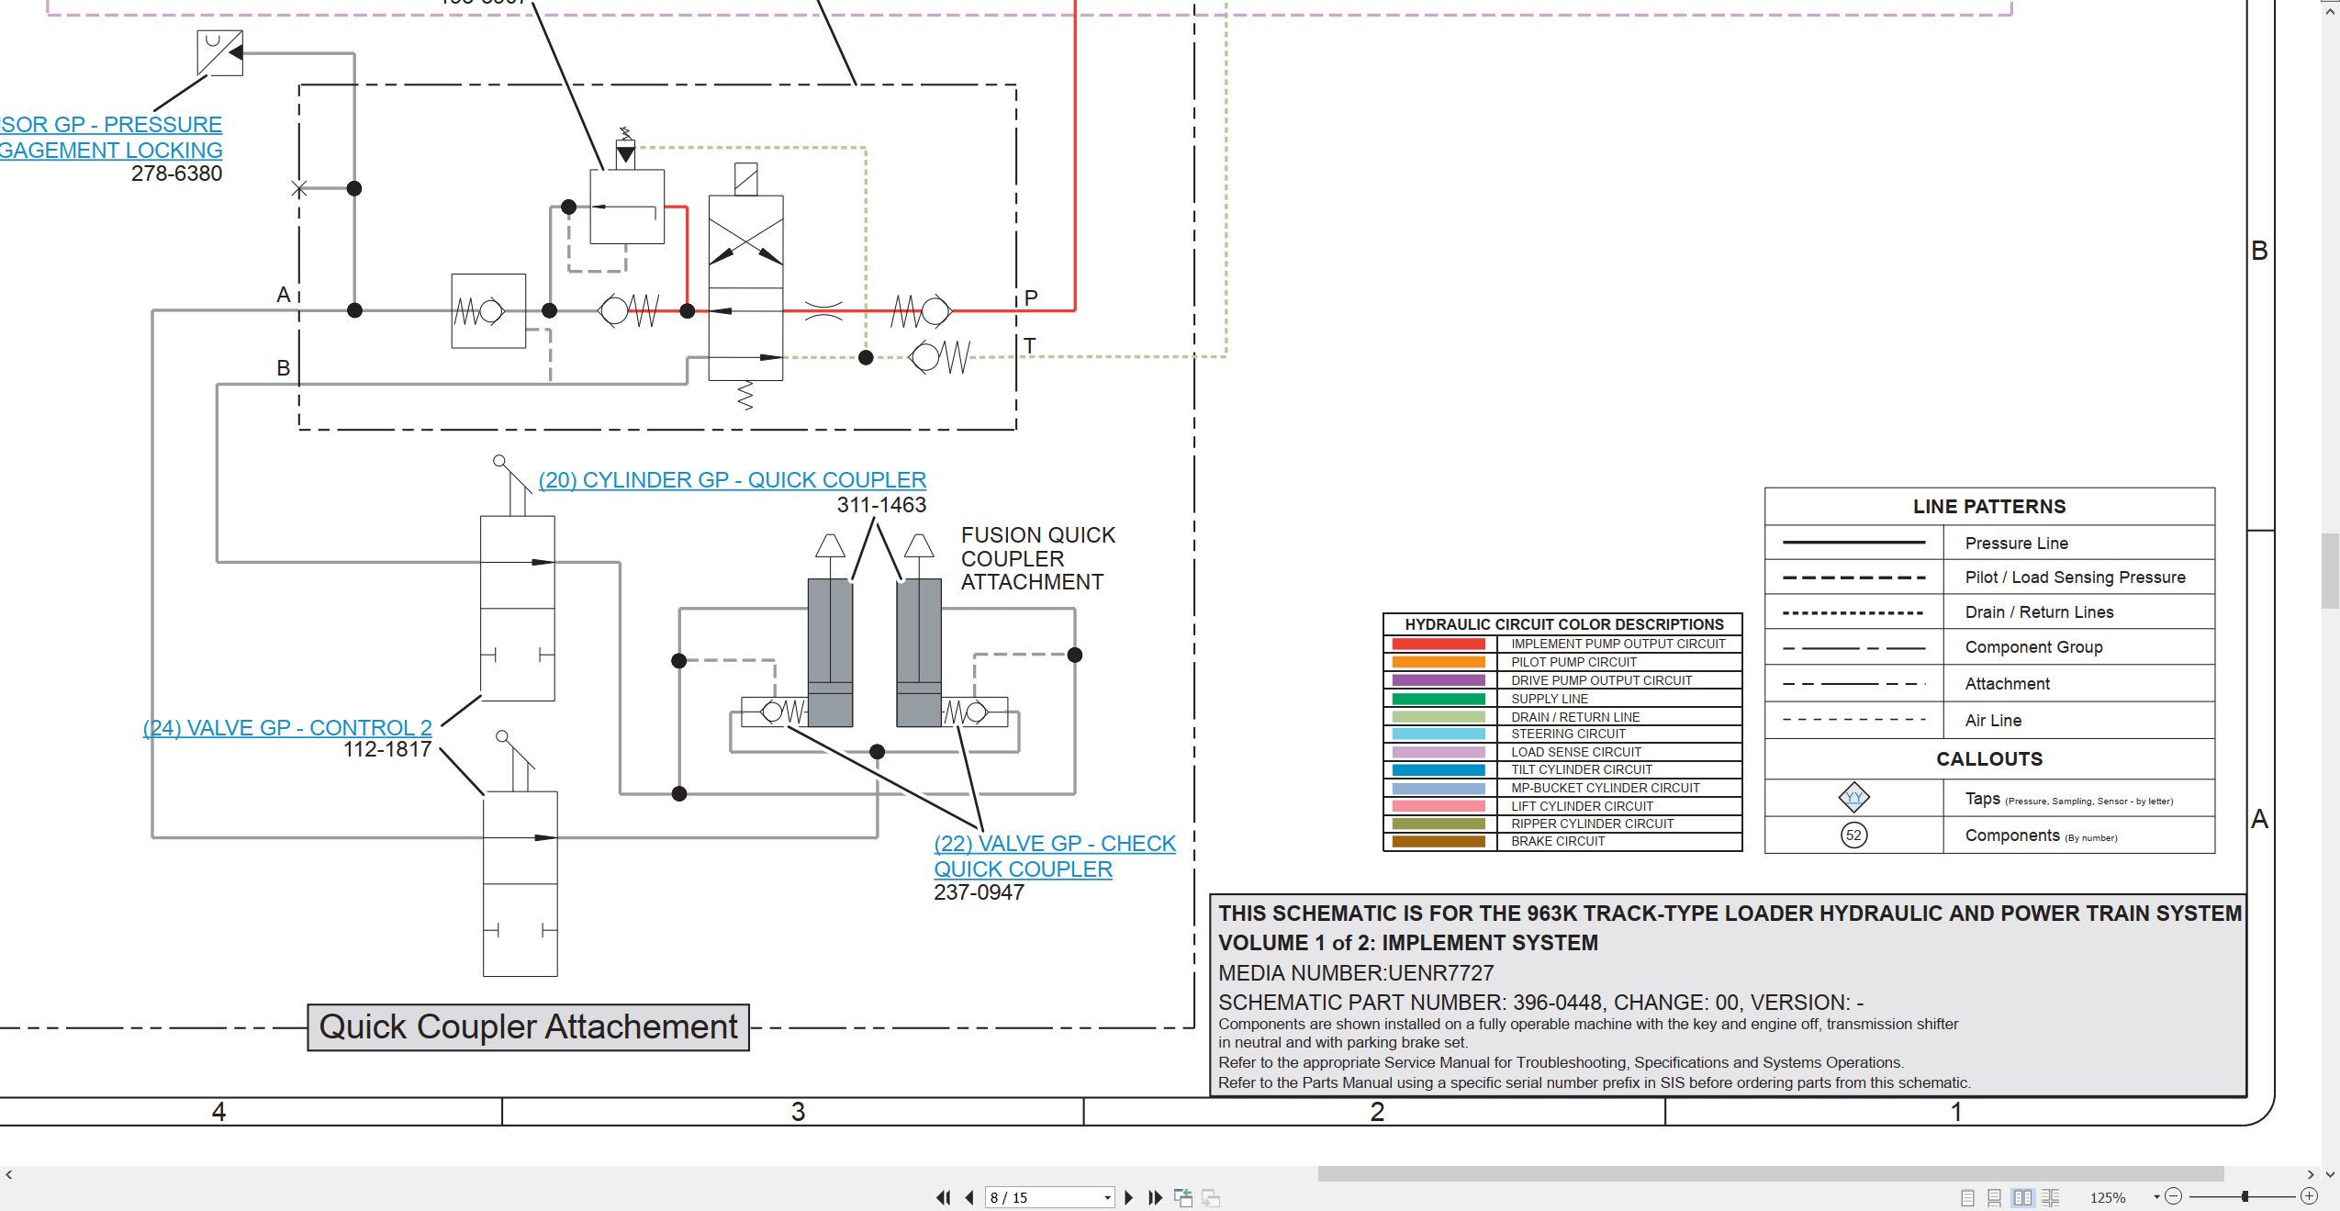
Task: Click the scroll left arrow
Action: click(x=8, y=1174)
